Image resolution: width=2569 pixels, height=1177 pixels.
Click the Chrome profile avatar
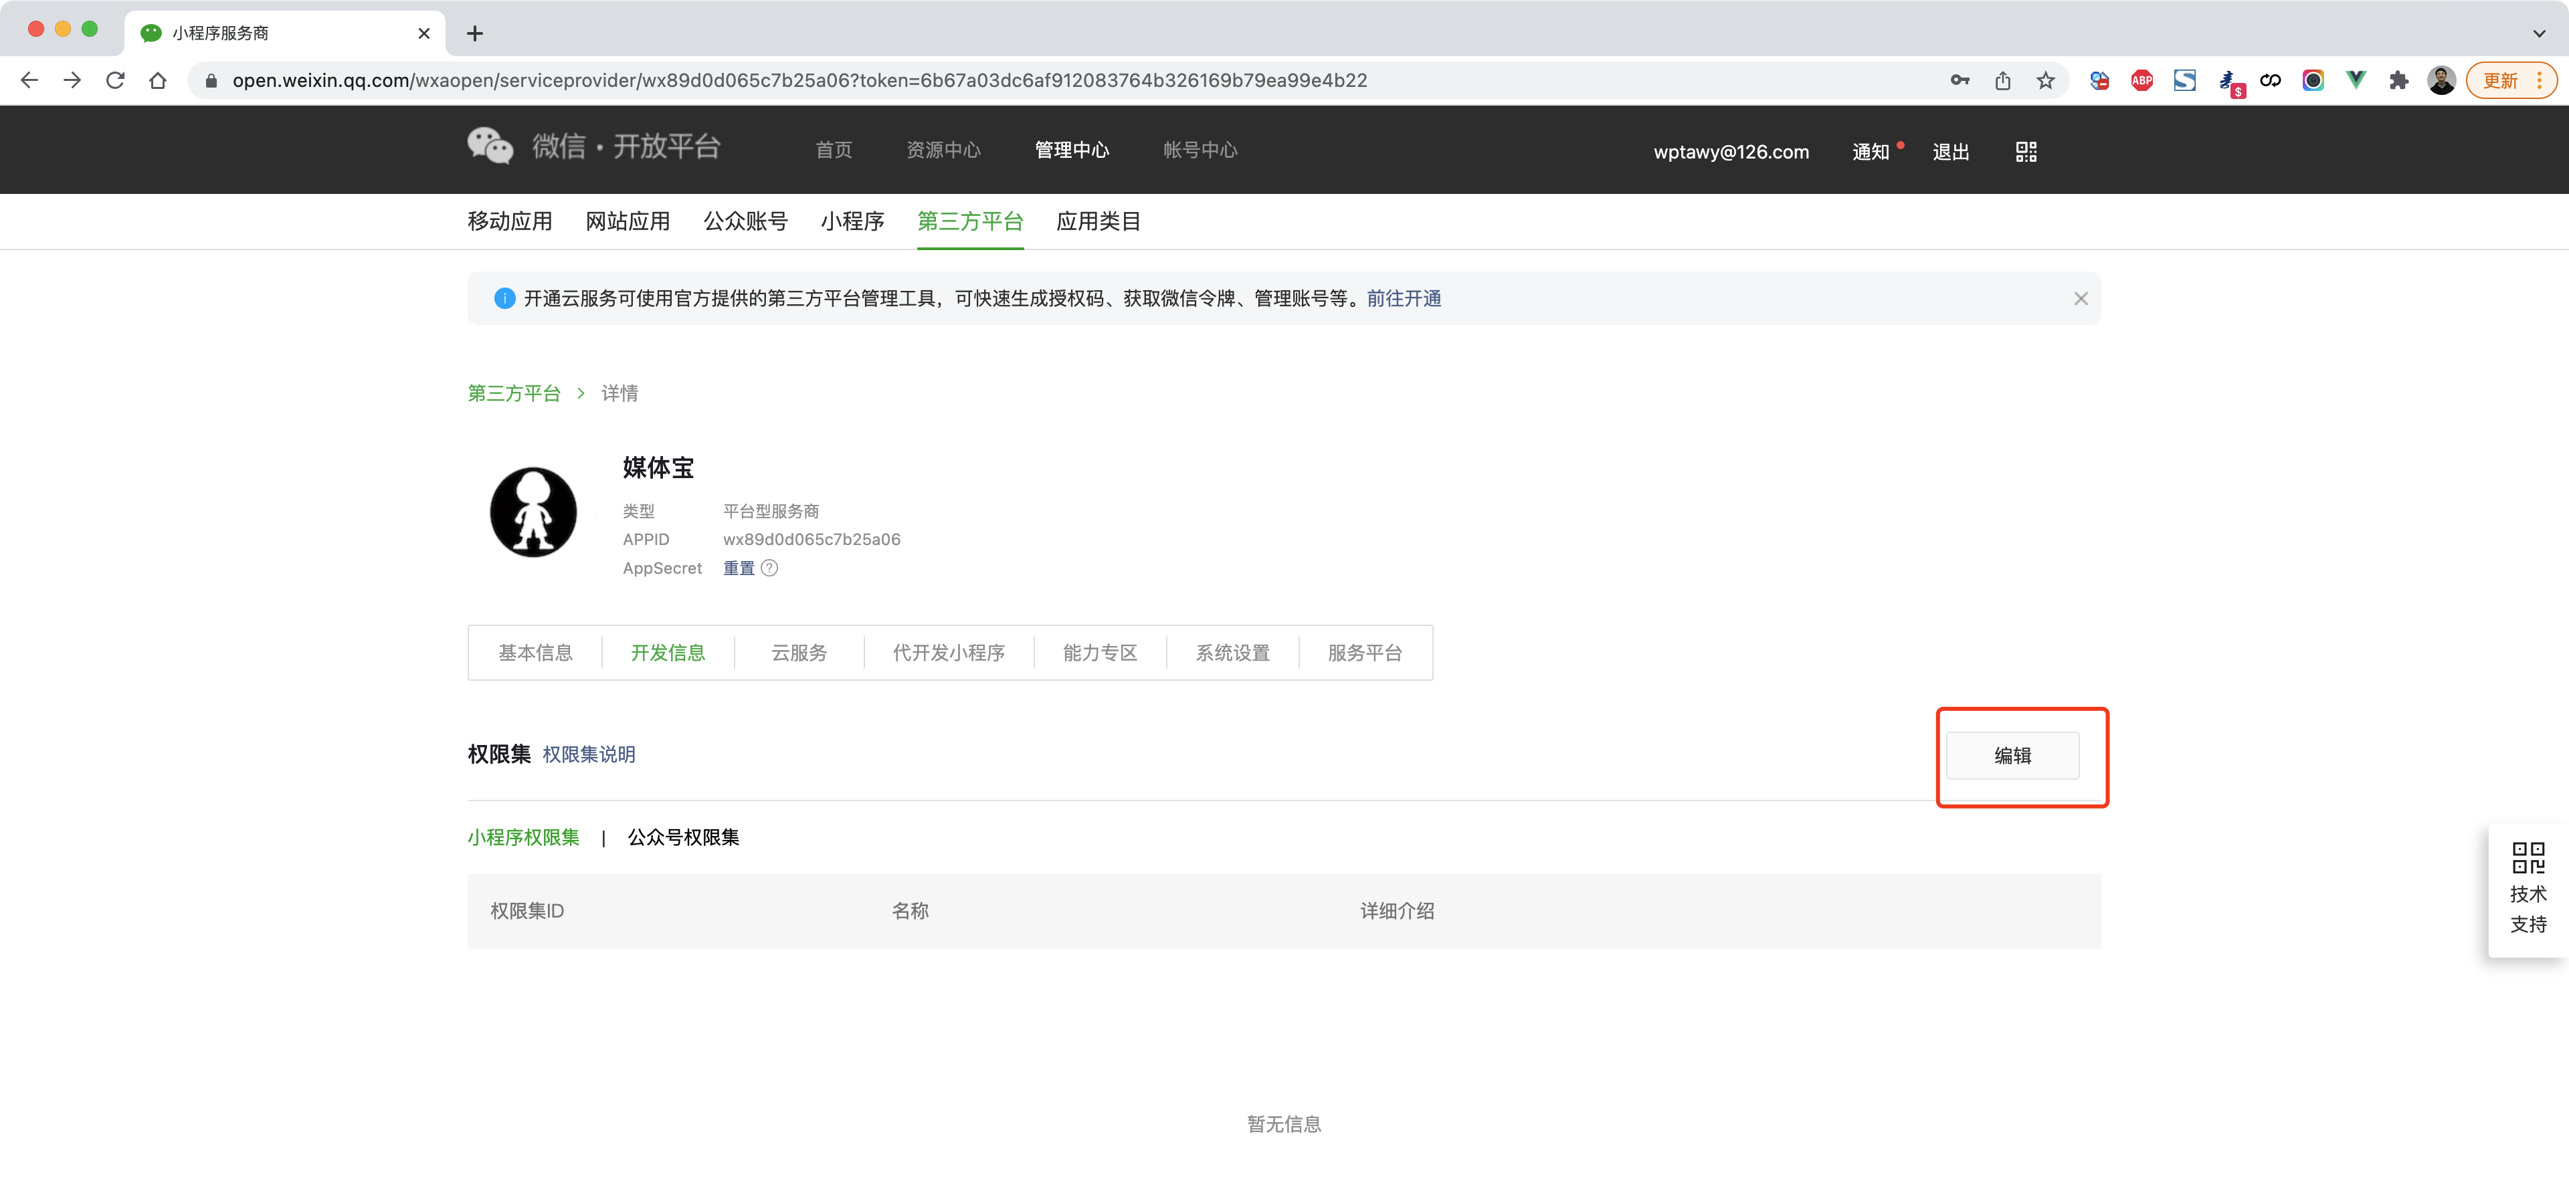point(2441,81)
